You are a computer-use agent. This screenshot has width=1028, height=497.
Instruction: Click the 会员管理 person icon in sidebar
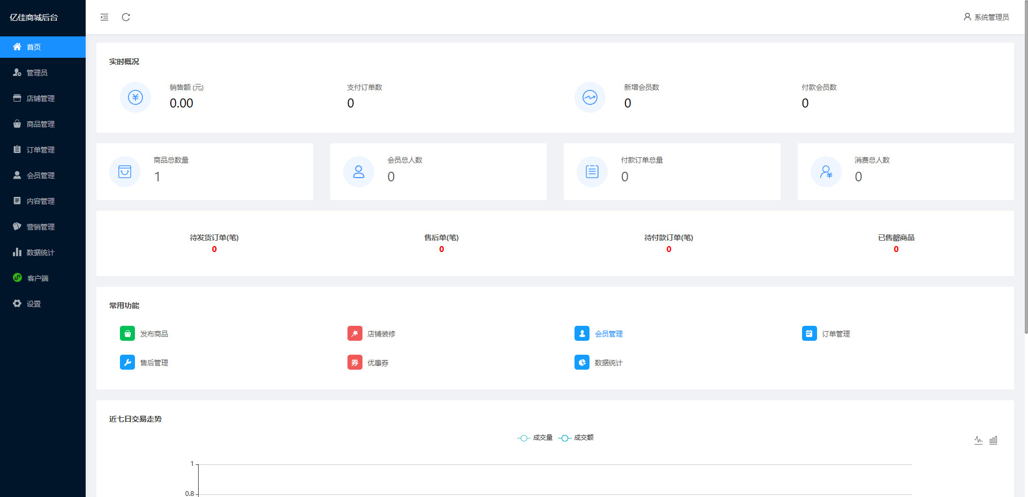pyautogui.click(x=17, y=175)
